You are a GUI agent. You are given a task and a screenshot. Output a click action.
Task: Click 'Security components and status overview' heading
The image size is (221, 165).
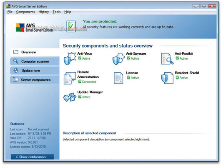point(108,46)
